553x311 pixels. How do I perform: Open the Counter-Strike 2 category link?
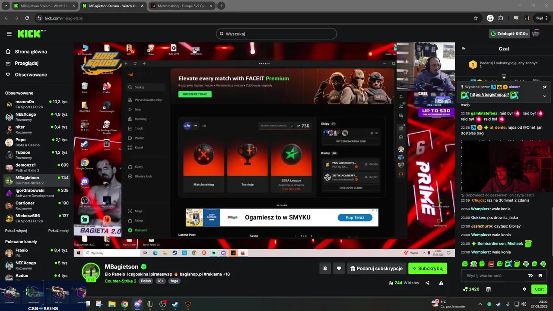point(121,281)
